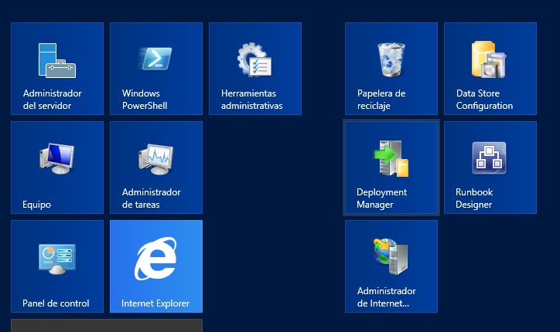
Task: Open the Data Store Configuration icon
Action: (x=489, y=59)
